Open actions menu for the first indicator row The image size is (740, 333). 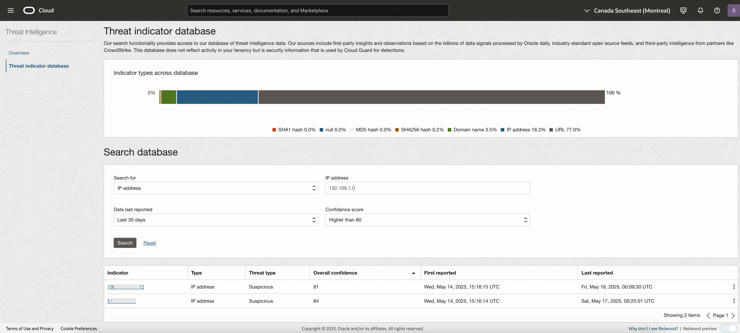733,287
